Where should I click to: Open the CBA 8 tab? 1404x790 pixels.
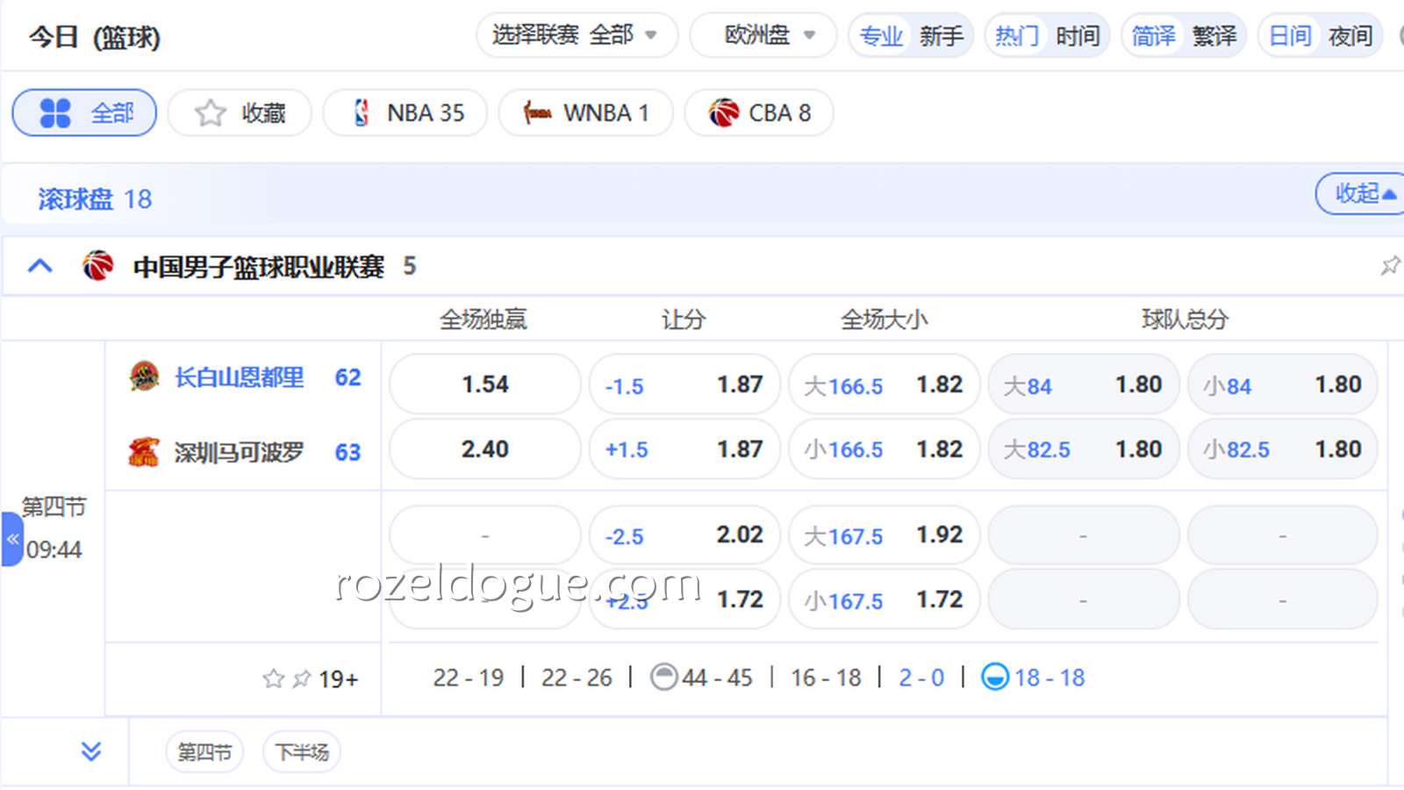(759, 112)
